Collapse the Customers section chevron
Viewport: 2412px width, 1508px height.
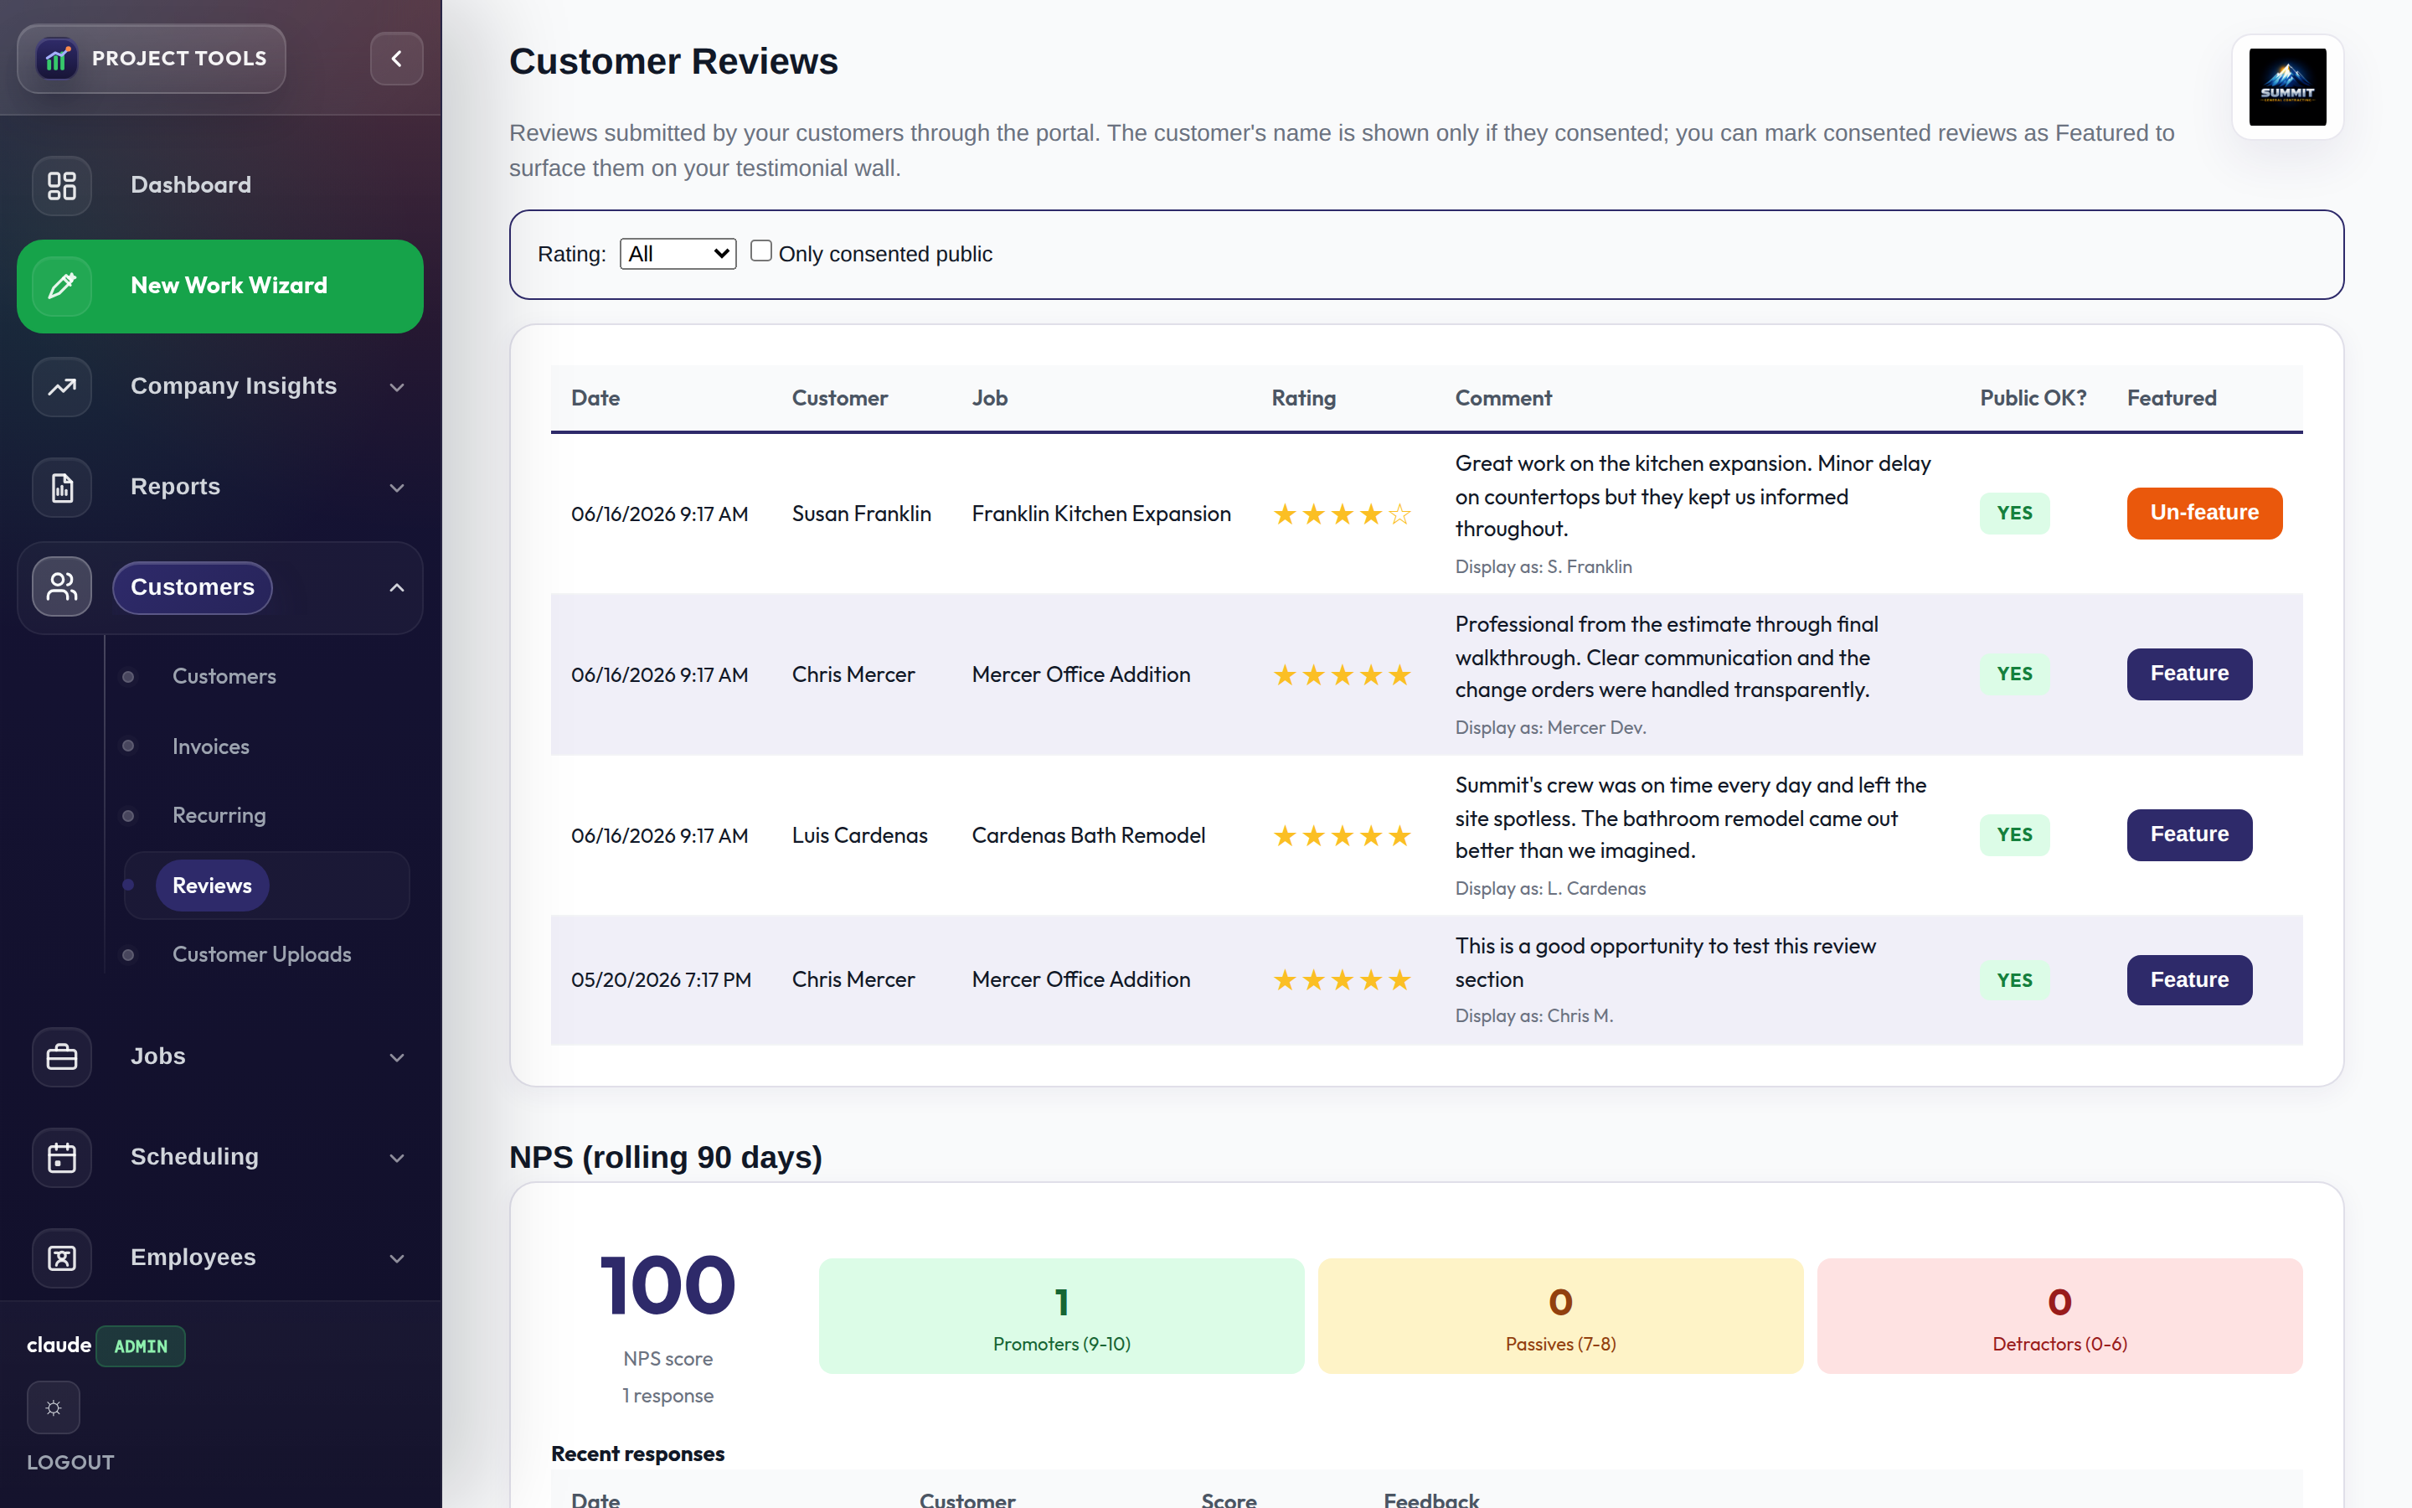(397, 587)
